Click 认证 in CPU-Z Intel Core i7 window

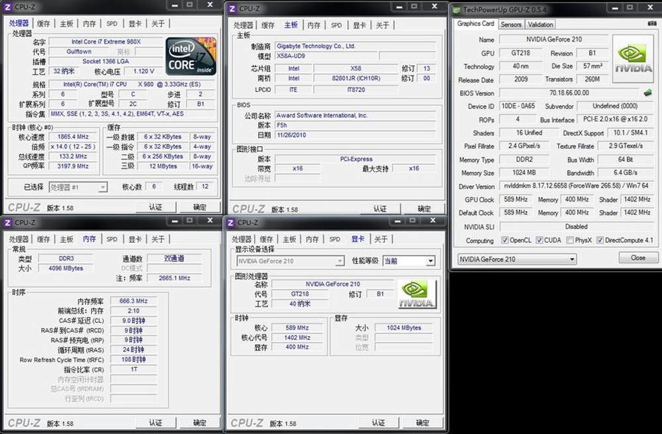(x=156, y=207)
